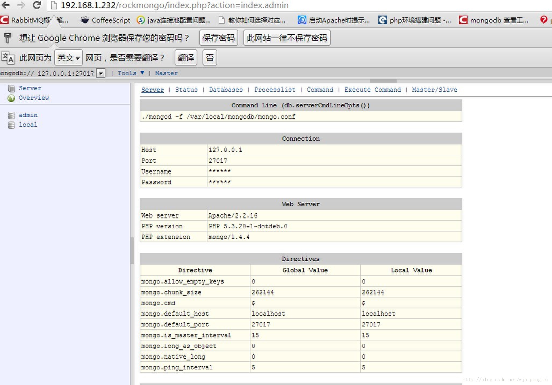The image size is (552, 385).
Task: Open the java连接池配置问题 bookmark
Action: 174,20
